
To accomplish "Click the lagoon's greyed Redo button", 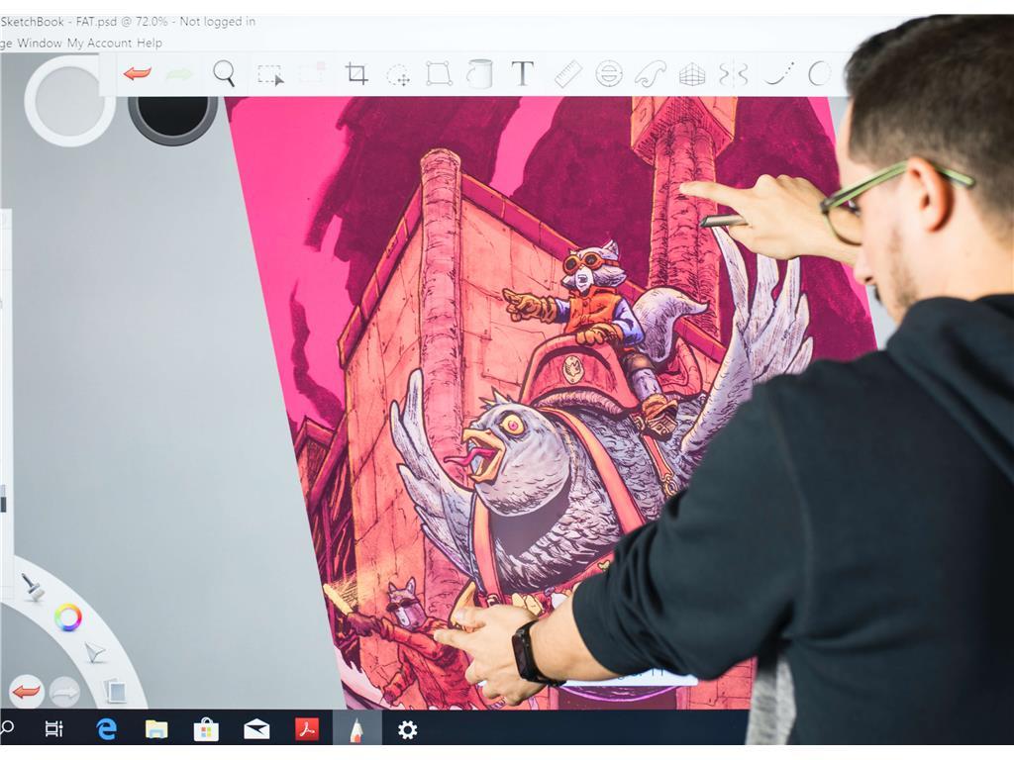I will [64, 693].
